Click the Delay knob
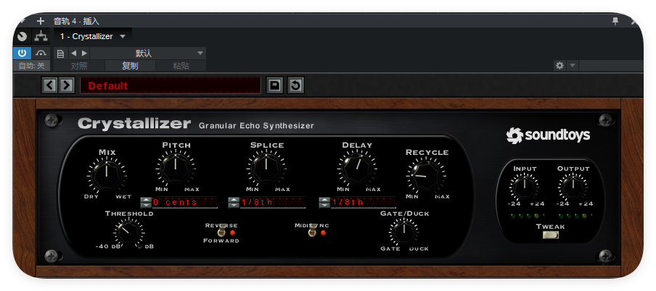Viewport: 656px width, 291px height. click(356, 167)
